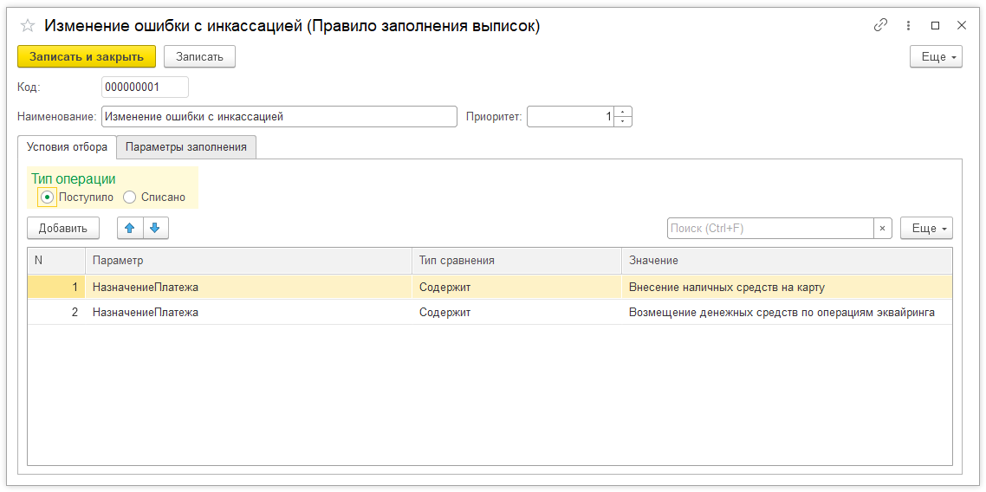Viewport: 986px width, 492px height.
Task: Copy link via chain icon in title
Action: pyautogui.click(x=880, y=26)
